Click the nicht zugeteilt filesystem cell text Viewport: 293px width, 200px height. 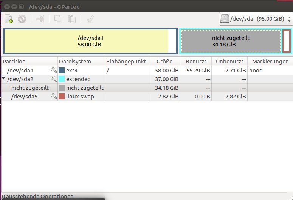tap(85, 88)
